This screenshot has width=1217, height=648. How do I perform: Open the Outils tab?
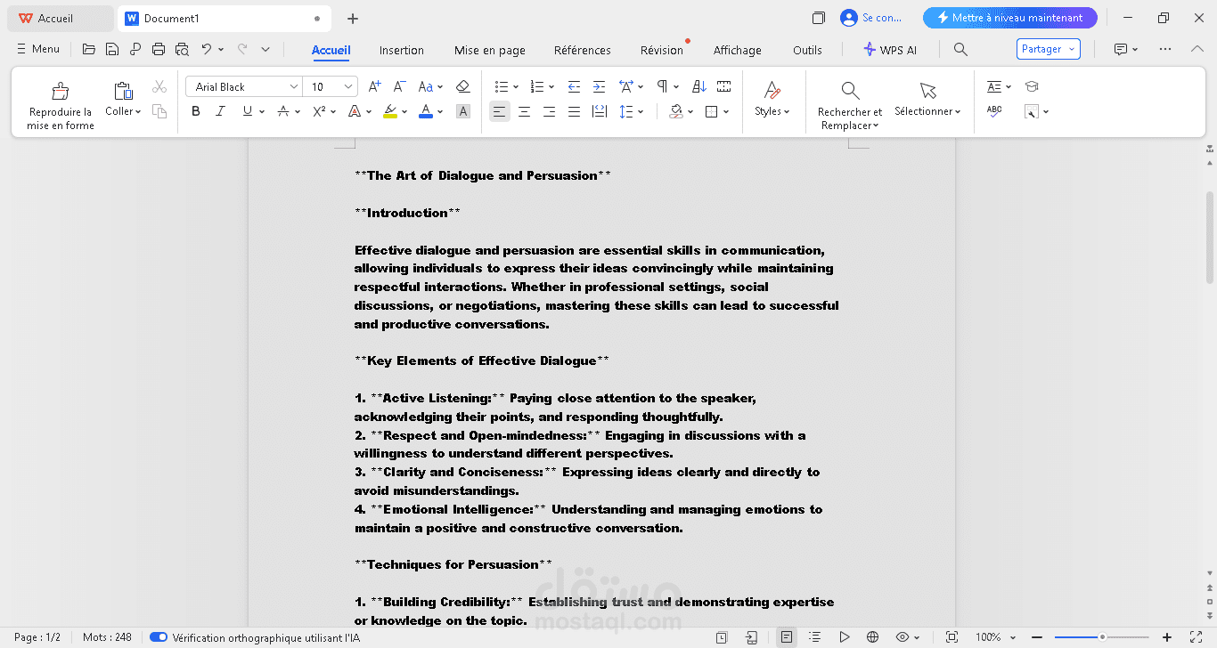pyautogui.click(x=807, y=50)
